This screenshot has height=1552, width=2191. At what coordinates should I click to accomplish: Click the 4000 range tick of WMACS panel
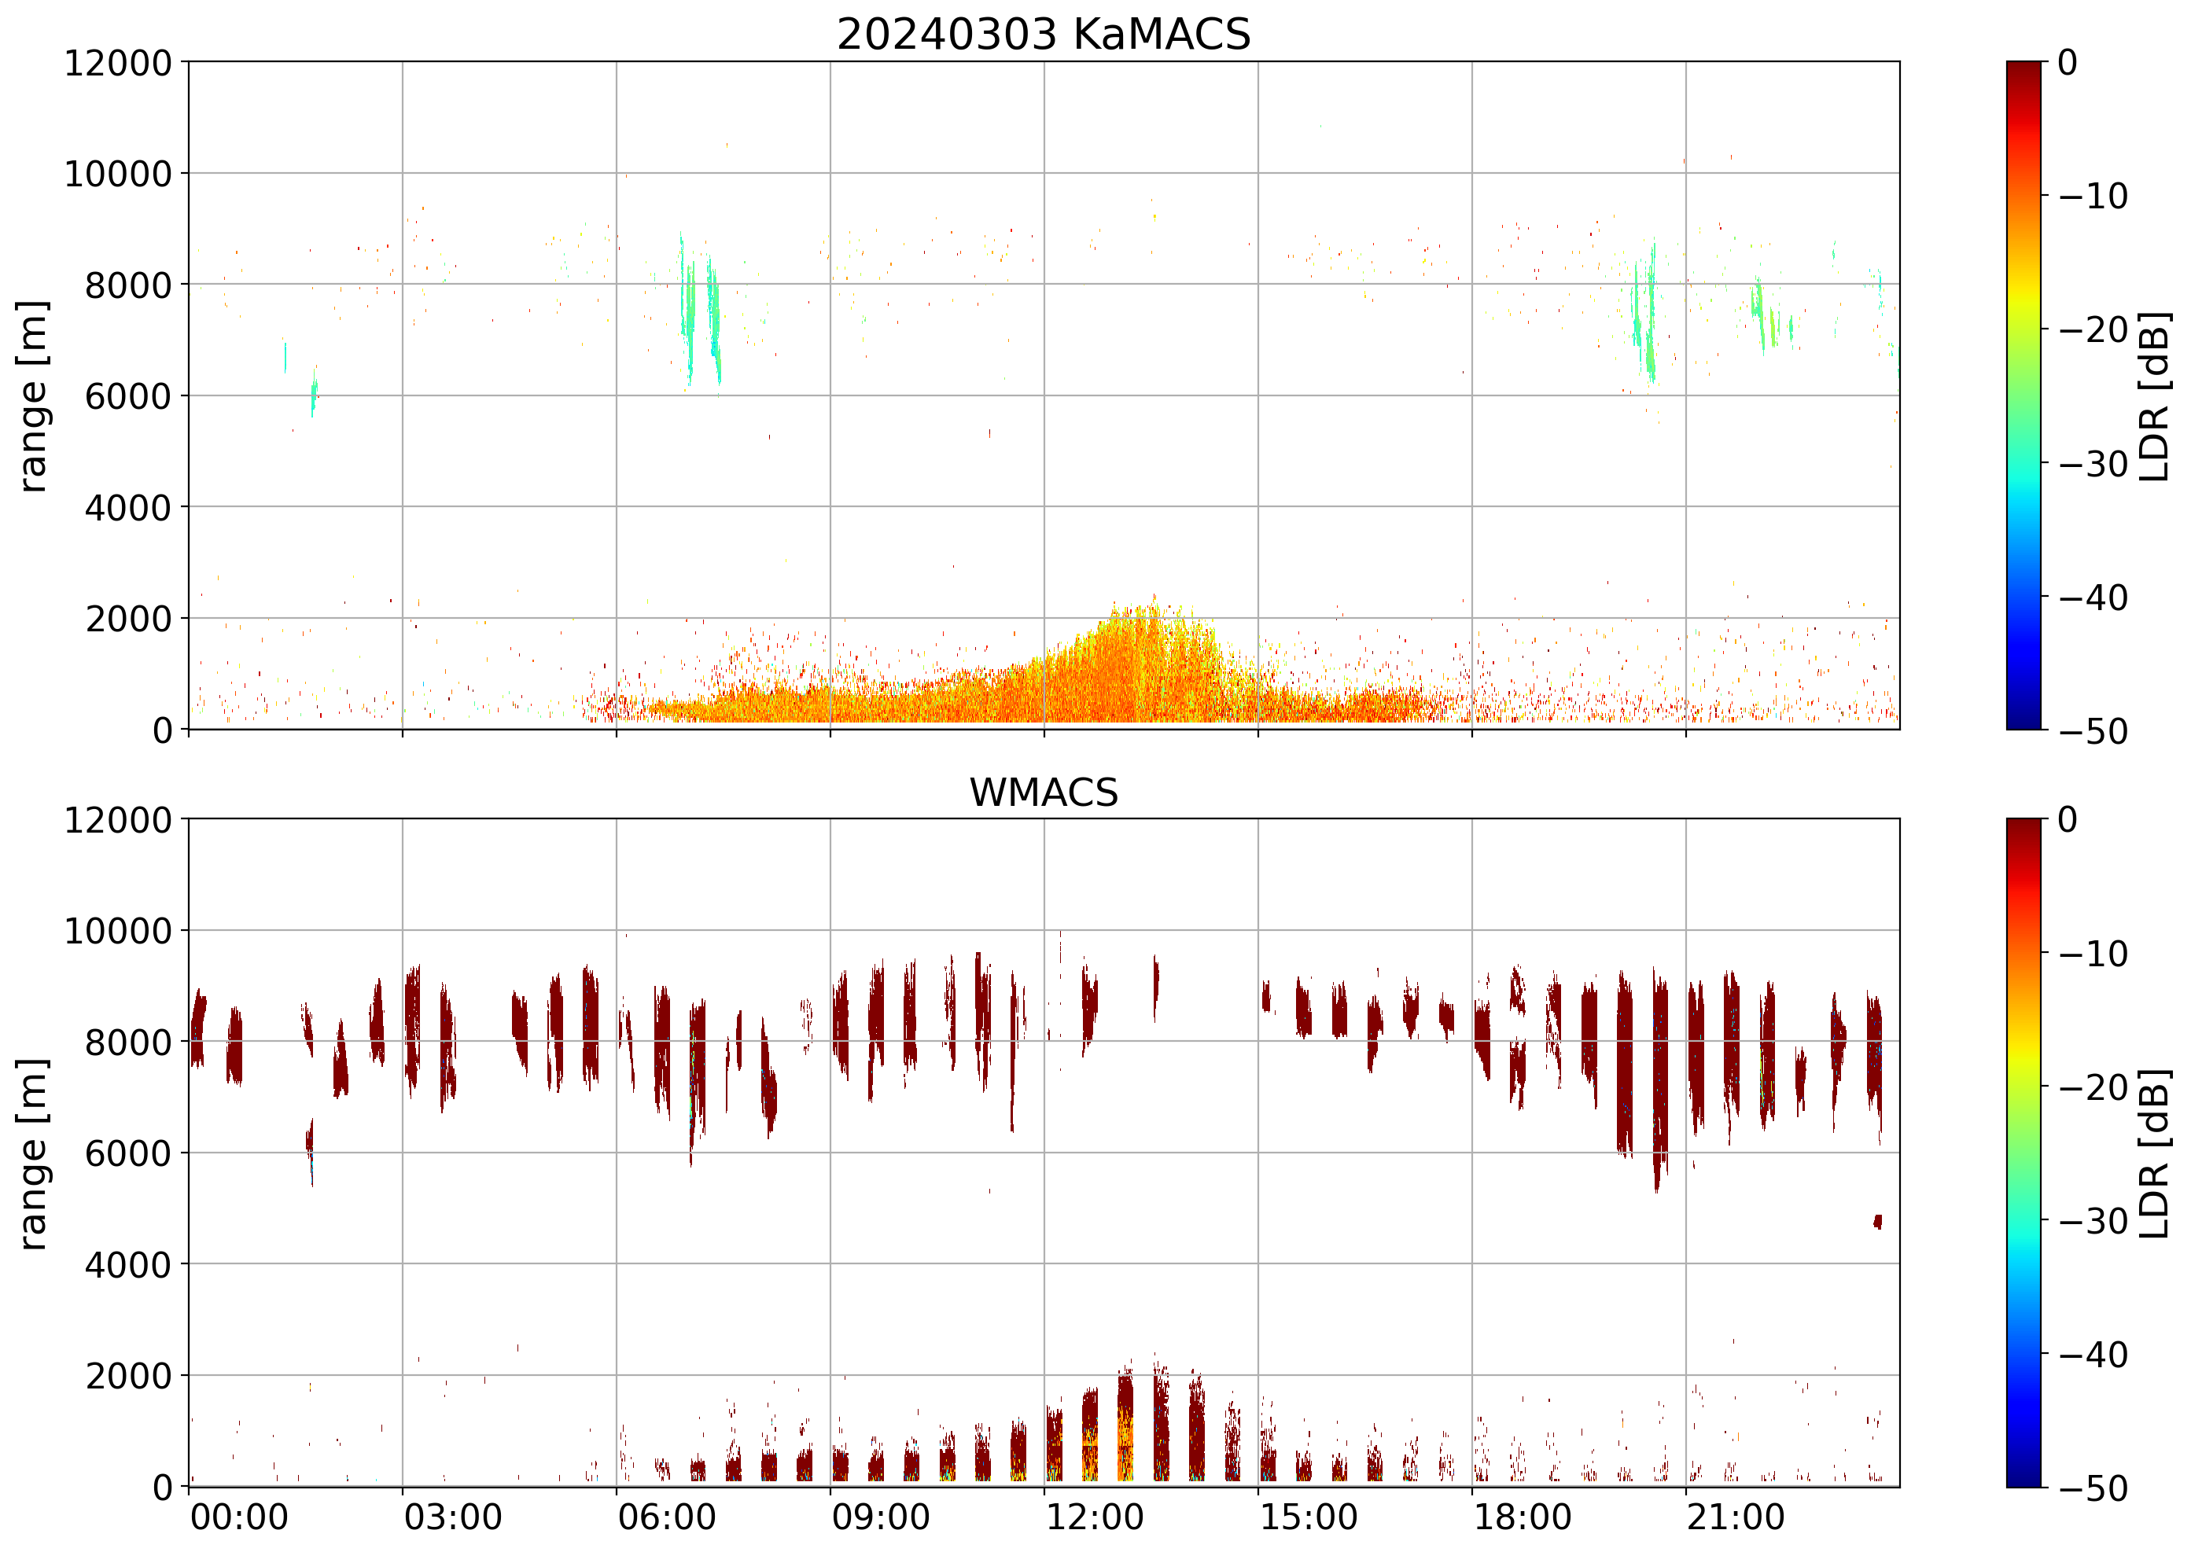pos(129,1265)
